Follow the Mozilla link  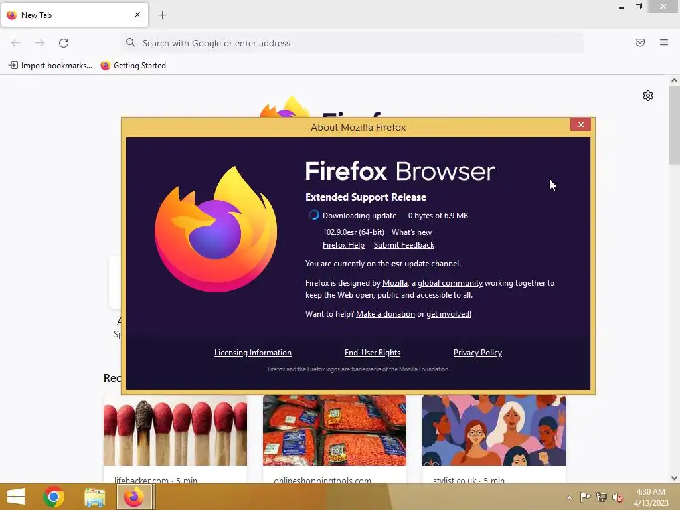395,283
